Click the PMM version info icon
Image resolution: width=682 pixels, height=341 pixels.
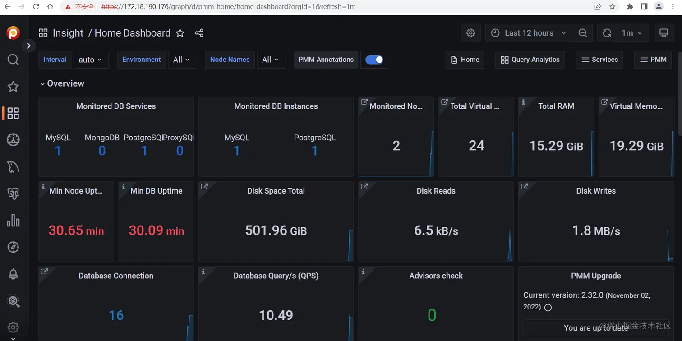(548, 308)
